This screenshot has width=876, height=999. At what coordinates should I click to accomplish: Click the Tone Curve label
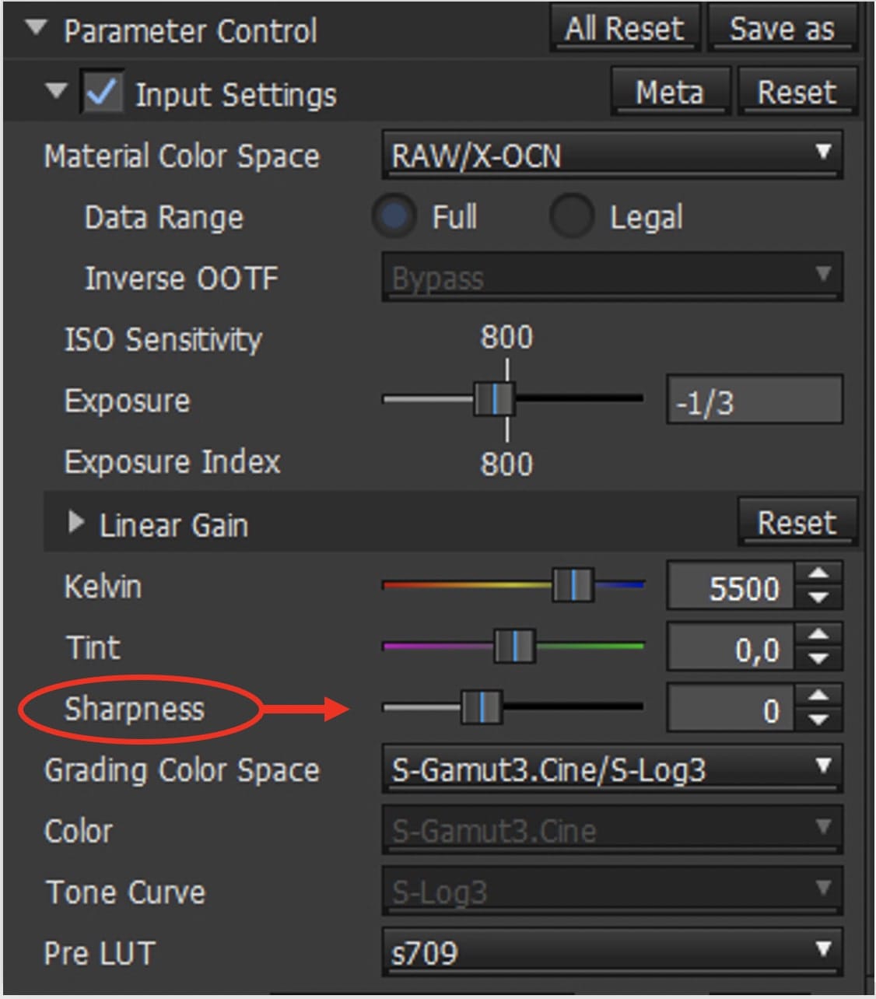coord(125,892)
